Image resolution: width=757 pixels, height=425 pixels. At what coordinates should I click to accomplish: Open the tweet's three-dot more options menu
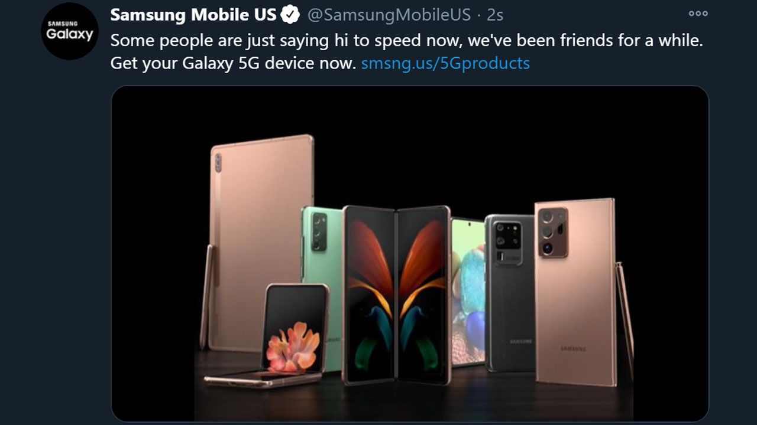tap(698, 14)
